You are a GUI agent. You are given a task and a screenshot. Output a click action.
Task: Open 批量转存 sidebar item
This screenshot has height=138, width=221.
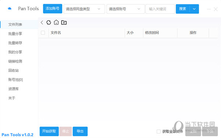(x=15, y=43)
